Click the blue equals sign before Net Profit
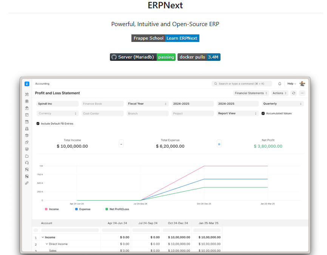327x255 pixels. click(219, 144)
